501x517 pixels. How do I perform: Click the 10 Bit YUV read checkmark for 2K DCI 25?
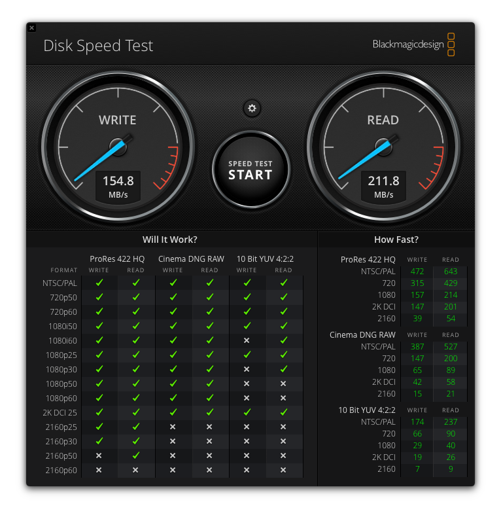point(283,412)
